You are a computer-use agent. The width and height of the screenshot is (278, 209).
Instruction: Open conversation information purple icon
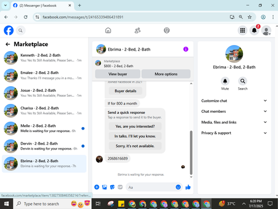(x=186, y=49)
